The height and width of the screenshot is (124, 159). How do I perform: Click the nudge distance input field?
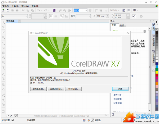click(101, 16)
